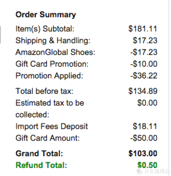
Task: Select the Shipping & Handling label
Action: tap(53, 41)
